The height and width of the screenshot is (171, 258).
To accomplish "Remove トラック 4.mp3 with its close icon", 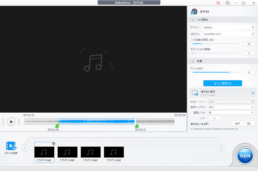I will click(53, 144).
